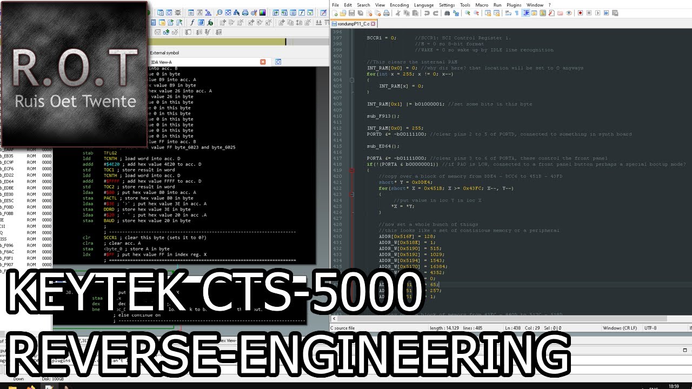The height and width of the screenshot is (389, 692).
Task: Collapse fold marker at line 423
Action: click(352, 194)
